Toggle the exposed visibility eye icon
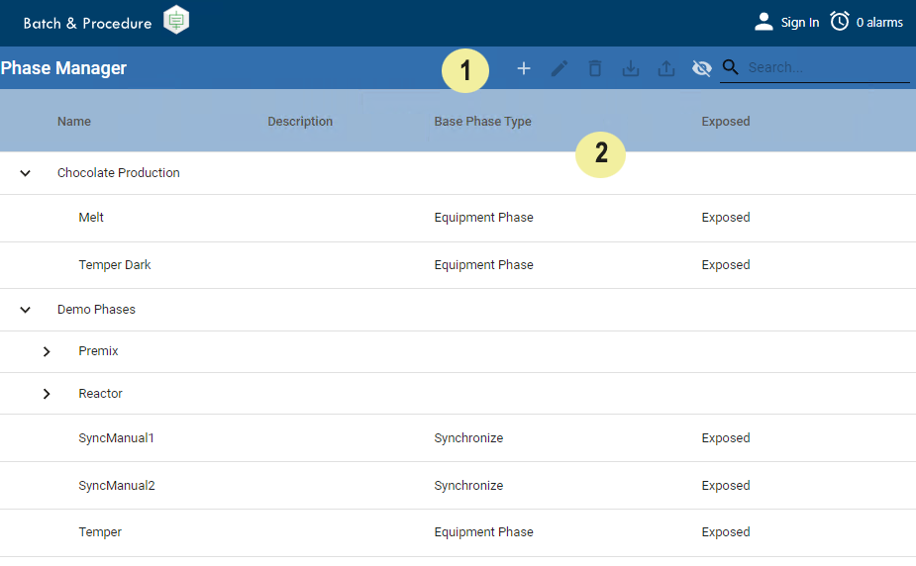Image resolution: width=916 pixels, height=566 pixels. [x=702, y=68]
